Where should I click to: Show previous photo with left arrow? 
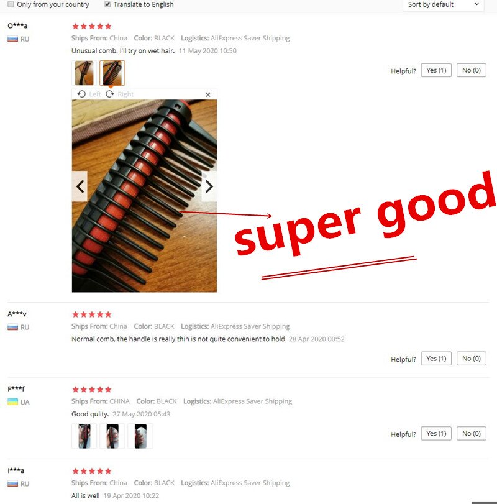(80, 186)
